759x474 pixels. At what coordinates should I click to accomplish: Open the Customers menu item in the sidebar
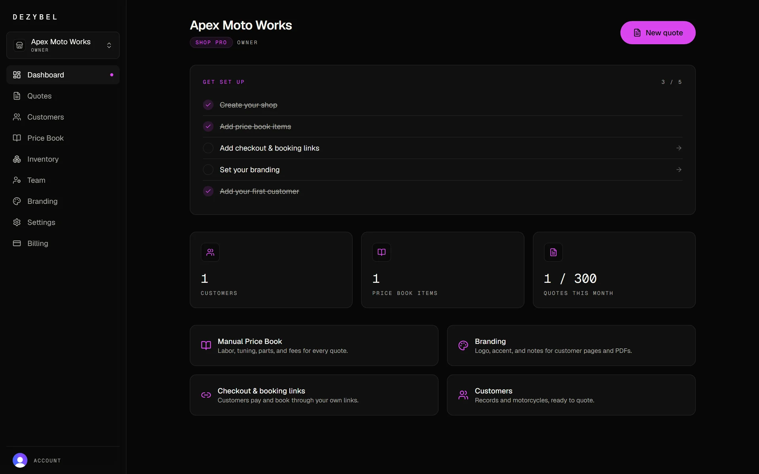[63, 117]
